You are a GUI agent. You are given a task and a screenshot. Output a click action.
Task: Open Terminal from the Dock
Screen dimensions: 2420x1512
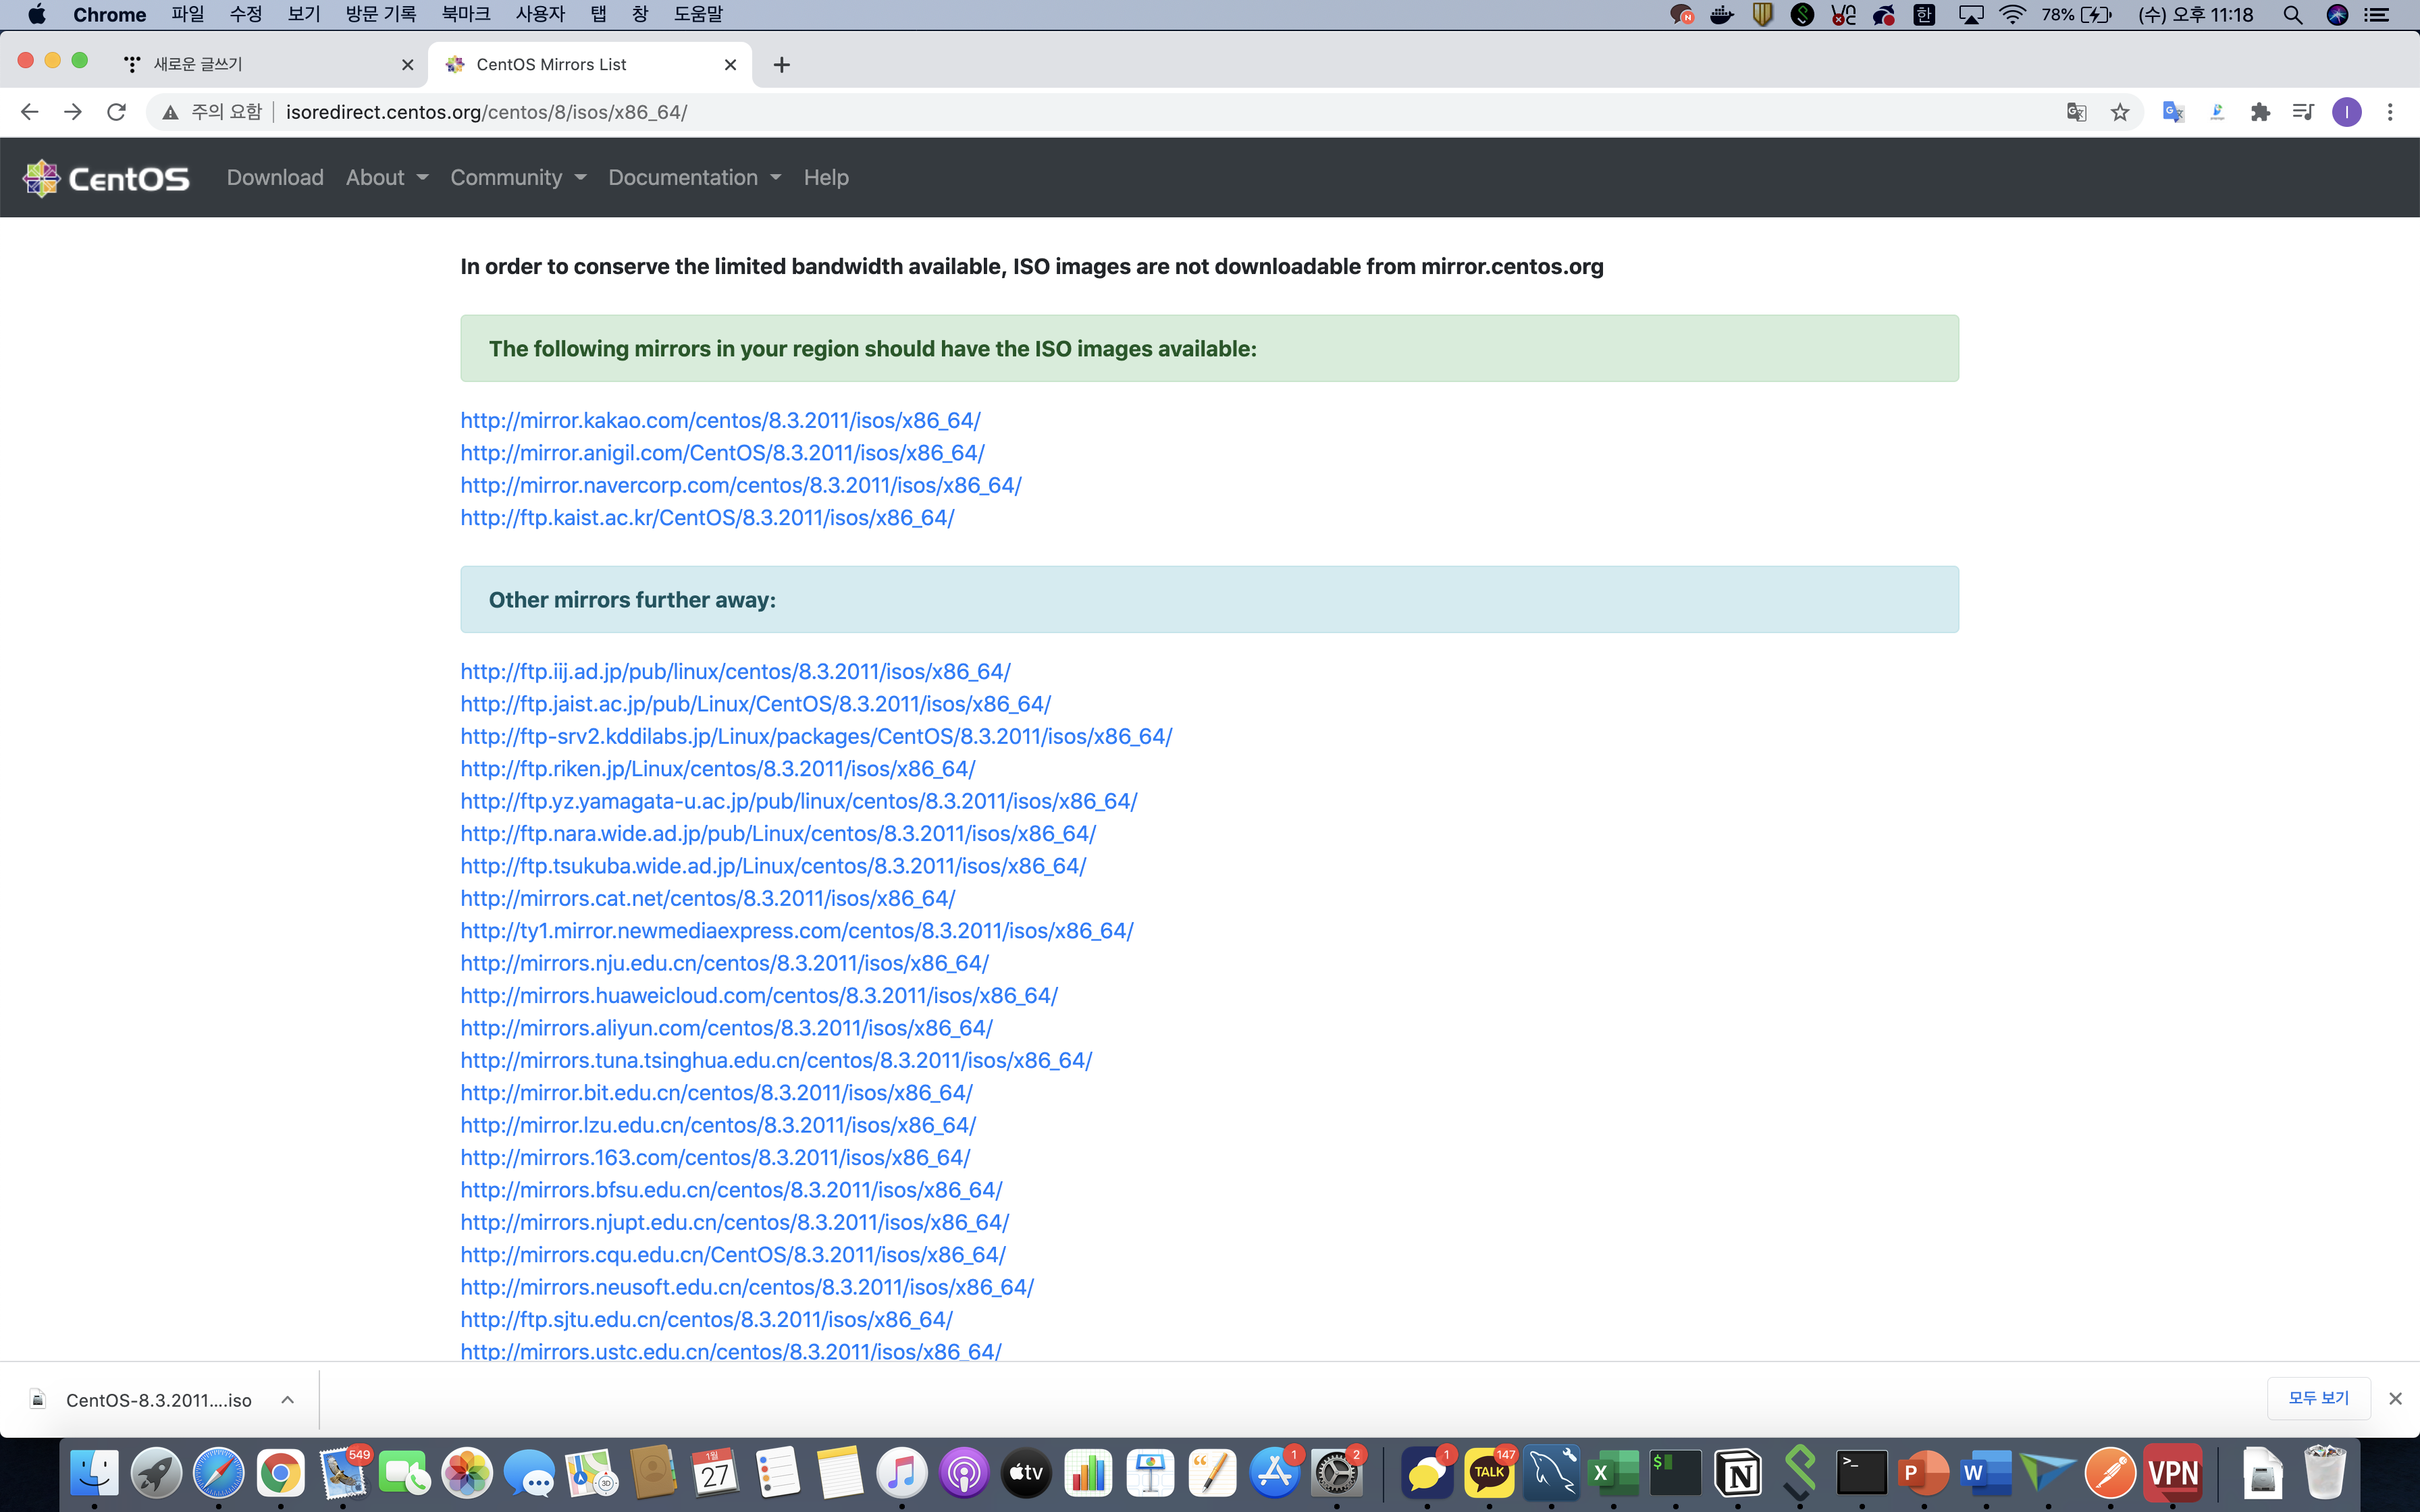pos(1861,1473)
